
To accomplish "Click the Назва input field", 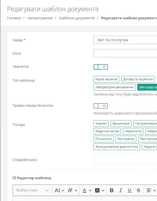I will (125, 40).
